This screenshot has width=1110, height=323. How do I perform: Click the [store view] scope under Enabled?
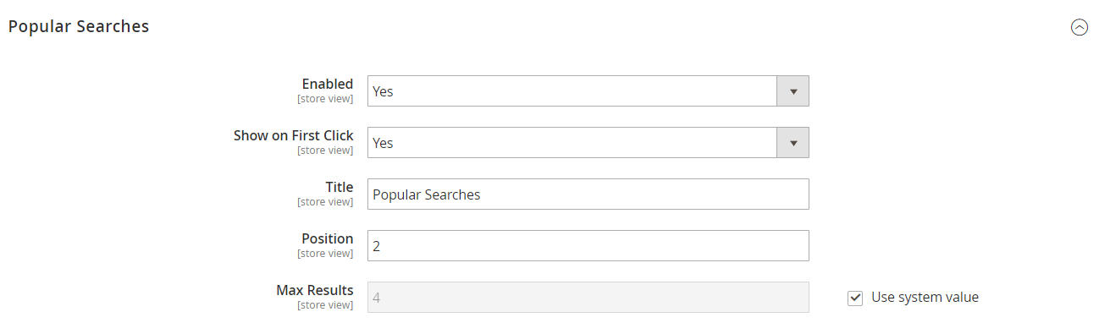click(x=325, y=99)
